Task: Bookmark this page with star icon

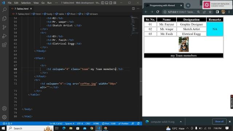Action: click(210, 12)
